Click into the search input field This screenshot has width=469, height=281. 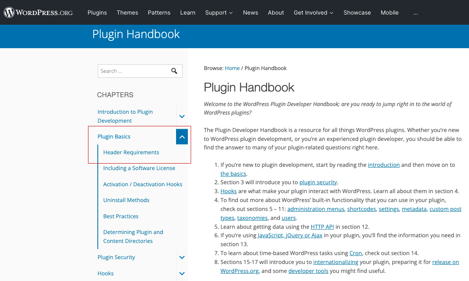coord(134,71)
